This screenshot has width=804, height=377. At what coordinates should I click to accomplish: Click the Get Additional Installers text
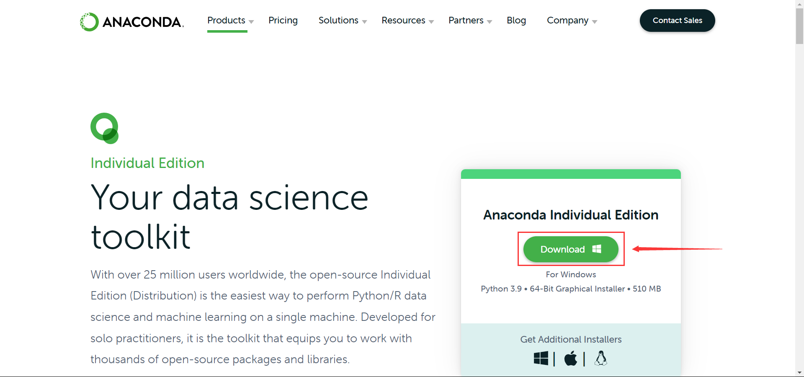click(571, 339)
